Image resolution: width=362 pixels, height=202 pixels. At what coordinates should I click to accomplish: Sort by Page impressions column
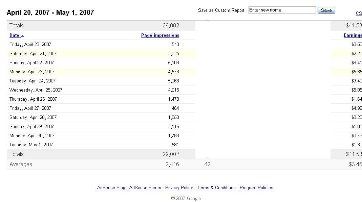pos(160,35)
